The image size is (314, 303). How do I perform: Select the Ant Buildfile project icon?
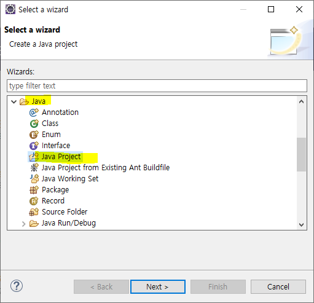[34, 168]
